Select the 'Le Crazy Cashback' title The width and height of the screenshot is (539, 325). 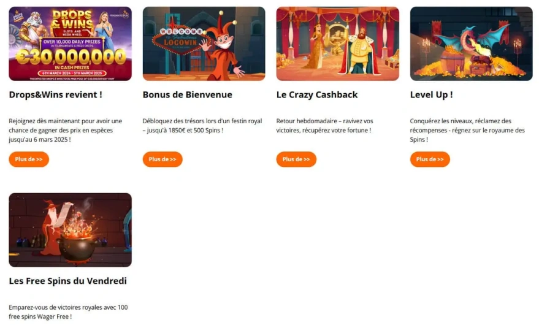[317, 94]
